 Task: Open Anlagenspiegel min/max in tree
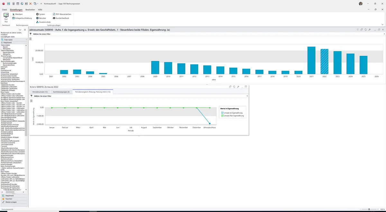click(x=10, y=125)
